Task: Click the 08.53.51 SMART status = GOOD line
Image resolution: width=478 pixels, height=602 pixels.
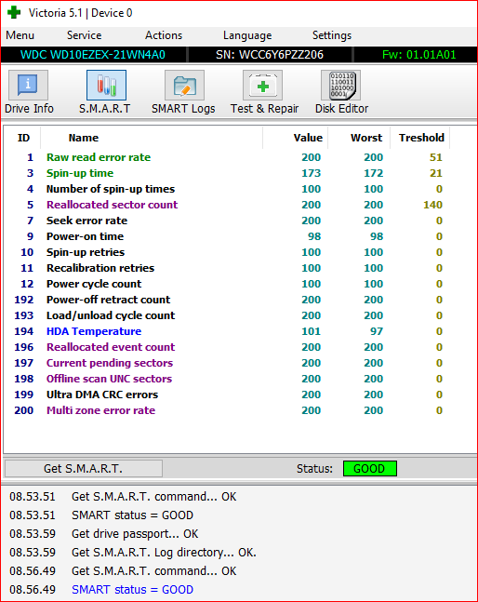Action: tap(132, 515)
